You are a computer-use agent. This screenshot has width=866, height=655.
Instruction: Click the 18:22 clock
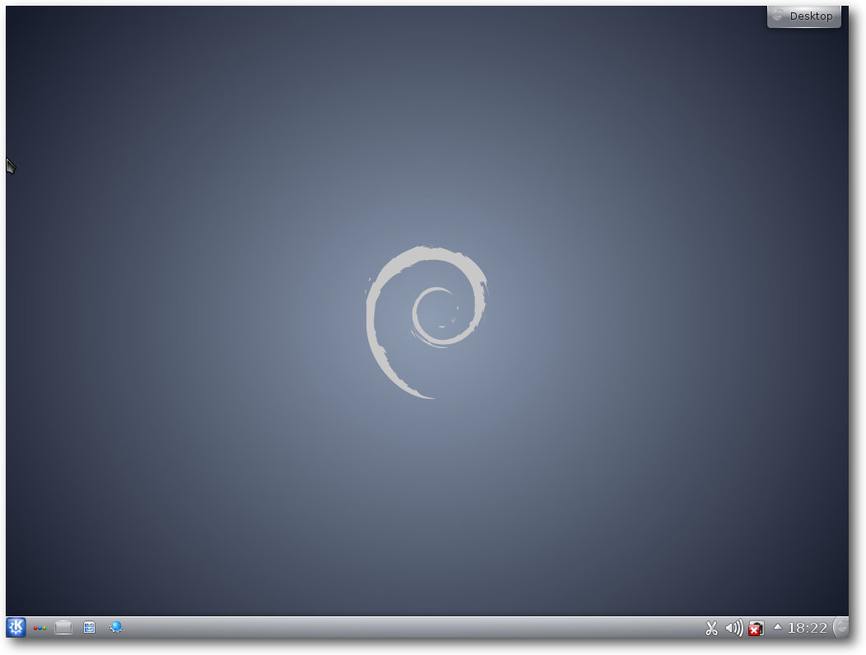(x=807, y=628)
